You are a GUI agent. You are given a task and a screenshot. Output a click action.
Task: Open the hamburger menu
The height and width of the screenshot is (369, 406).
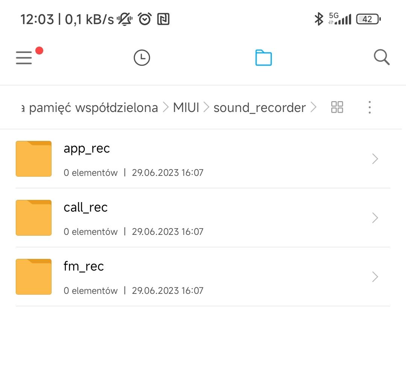coord(24,58)
